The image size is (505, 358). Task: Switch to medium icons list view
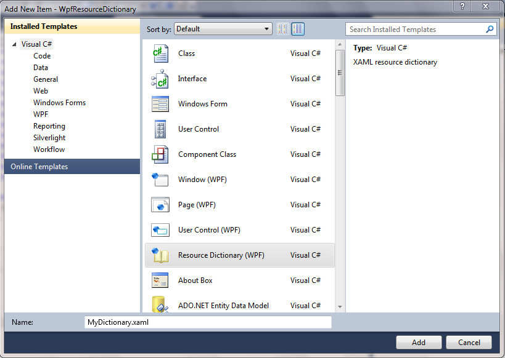[x=298, y=29]
